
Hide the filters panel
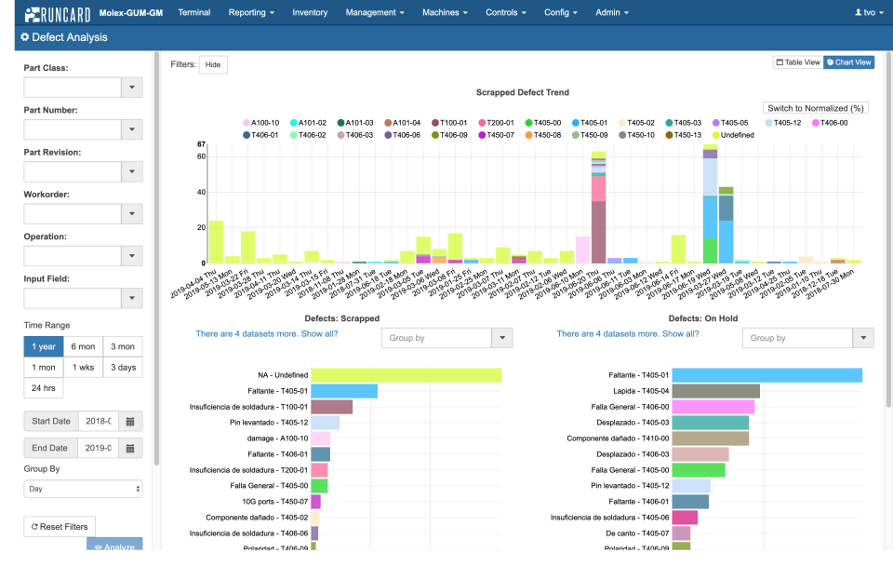pos(213,65)
